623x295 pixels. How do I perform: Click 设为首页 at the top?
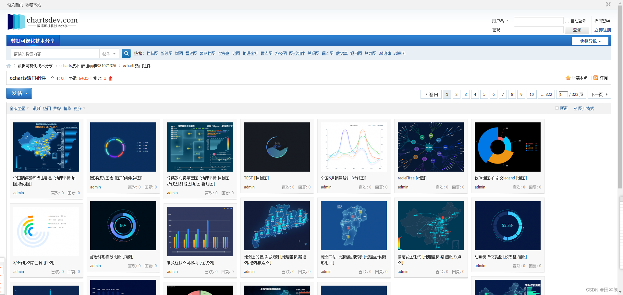[15, 5]
